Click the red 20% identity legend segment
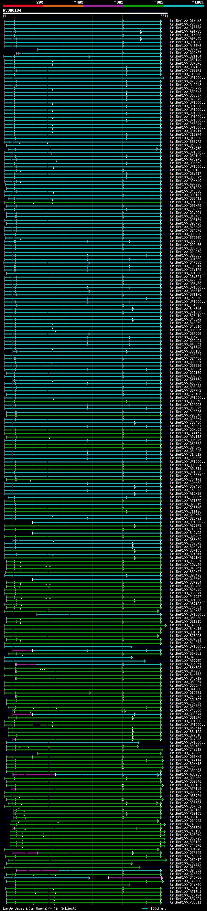 pos(23,6)
